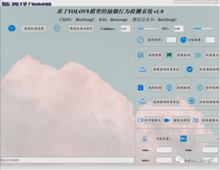Click the clock icon next to 检测用时

pyautogui.click(x=141, y=40)
